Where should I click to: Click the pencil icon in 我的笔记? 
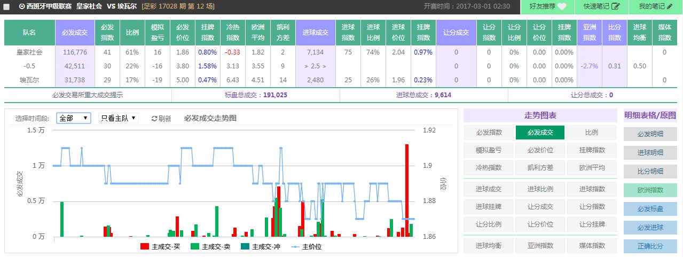(669, 7)
